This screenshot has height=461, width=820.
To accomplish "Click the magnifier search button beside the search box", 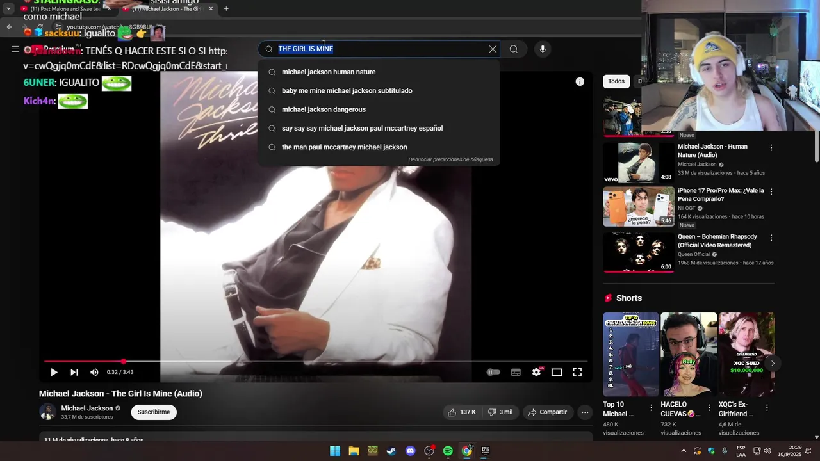I will tap(514, 49).
